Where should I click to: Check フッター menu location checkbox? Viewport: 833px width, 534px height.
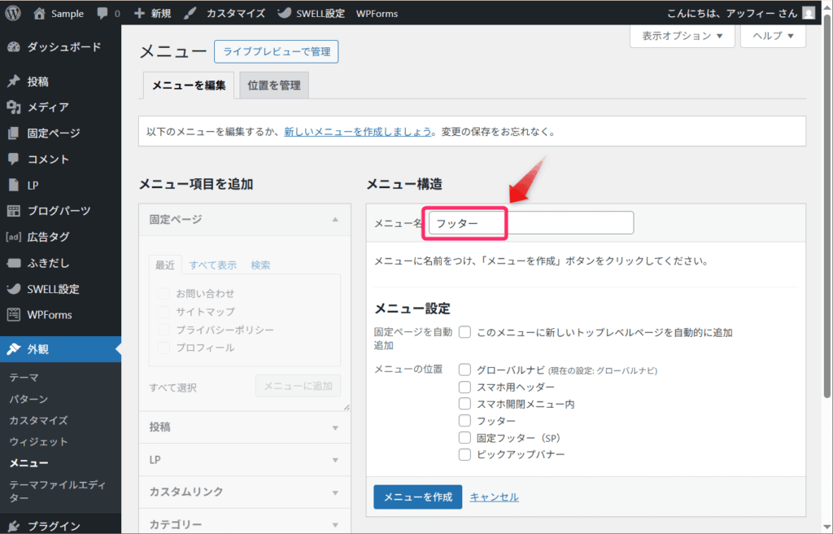(x=464, y=421)
